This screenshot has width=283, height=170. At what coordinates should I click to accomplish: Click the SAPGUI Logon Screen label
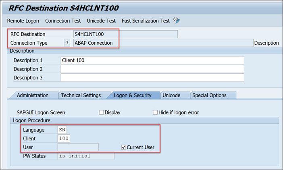(x=41, y=112)
